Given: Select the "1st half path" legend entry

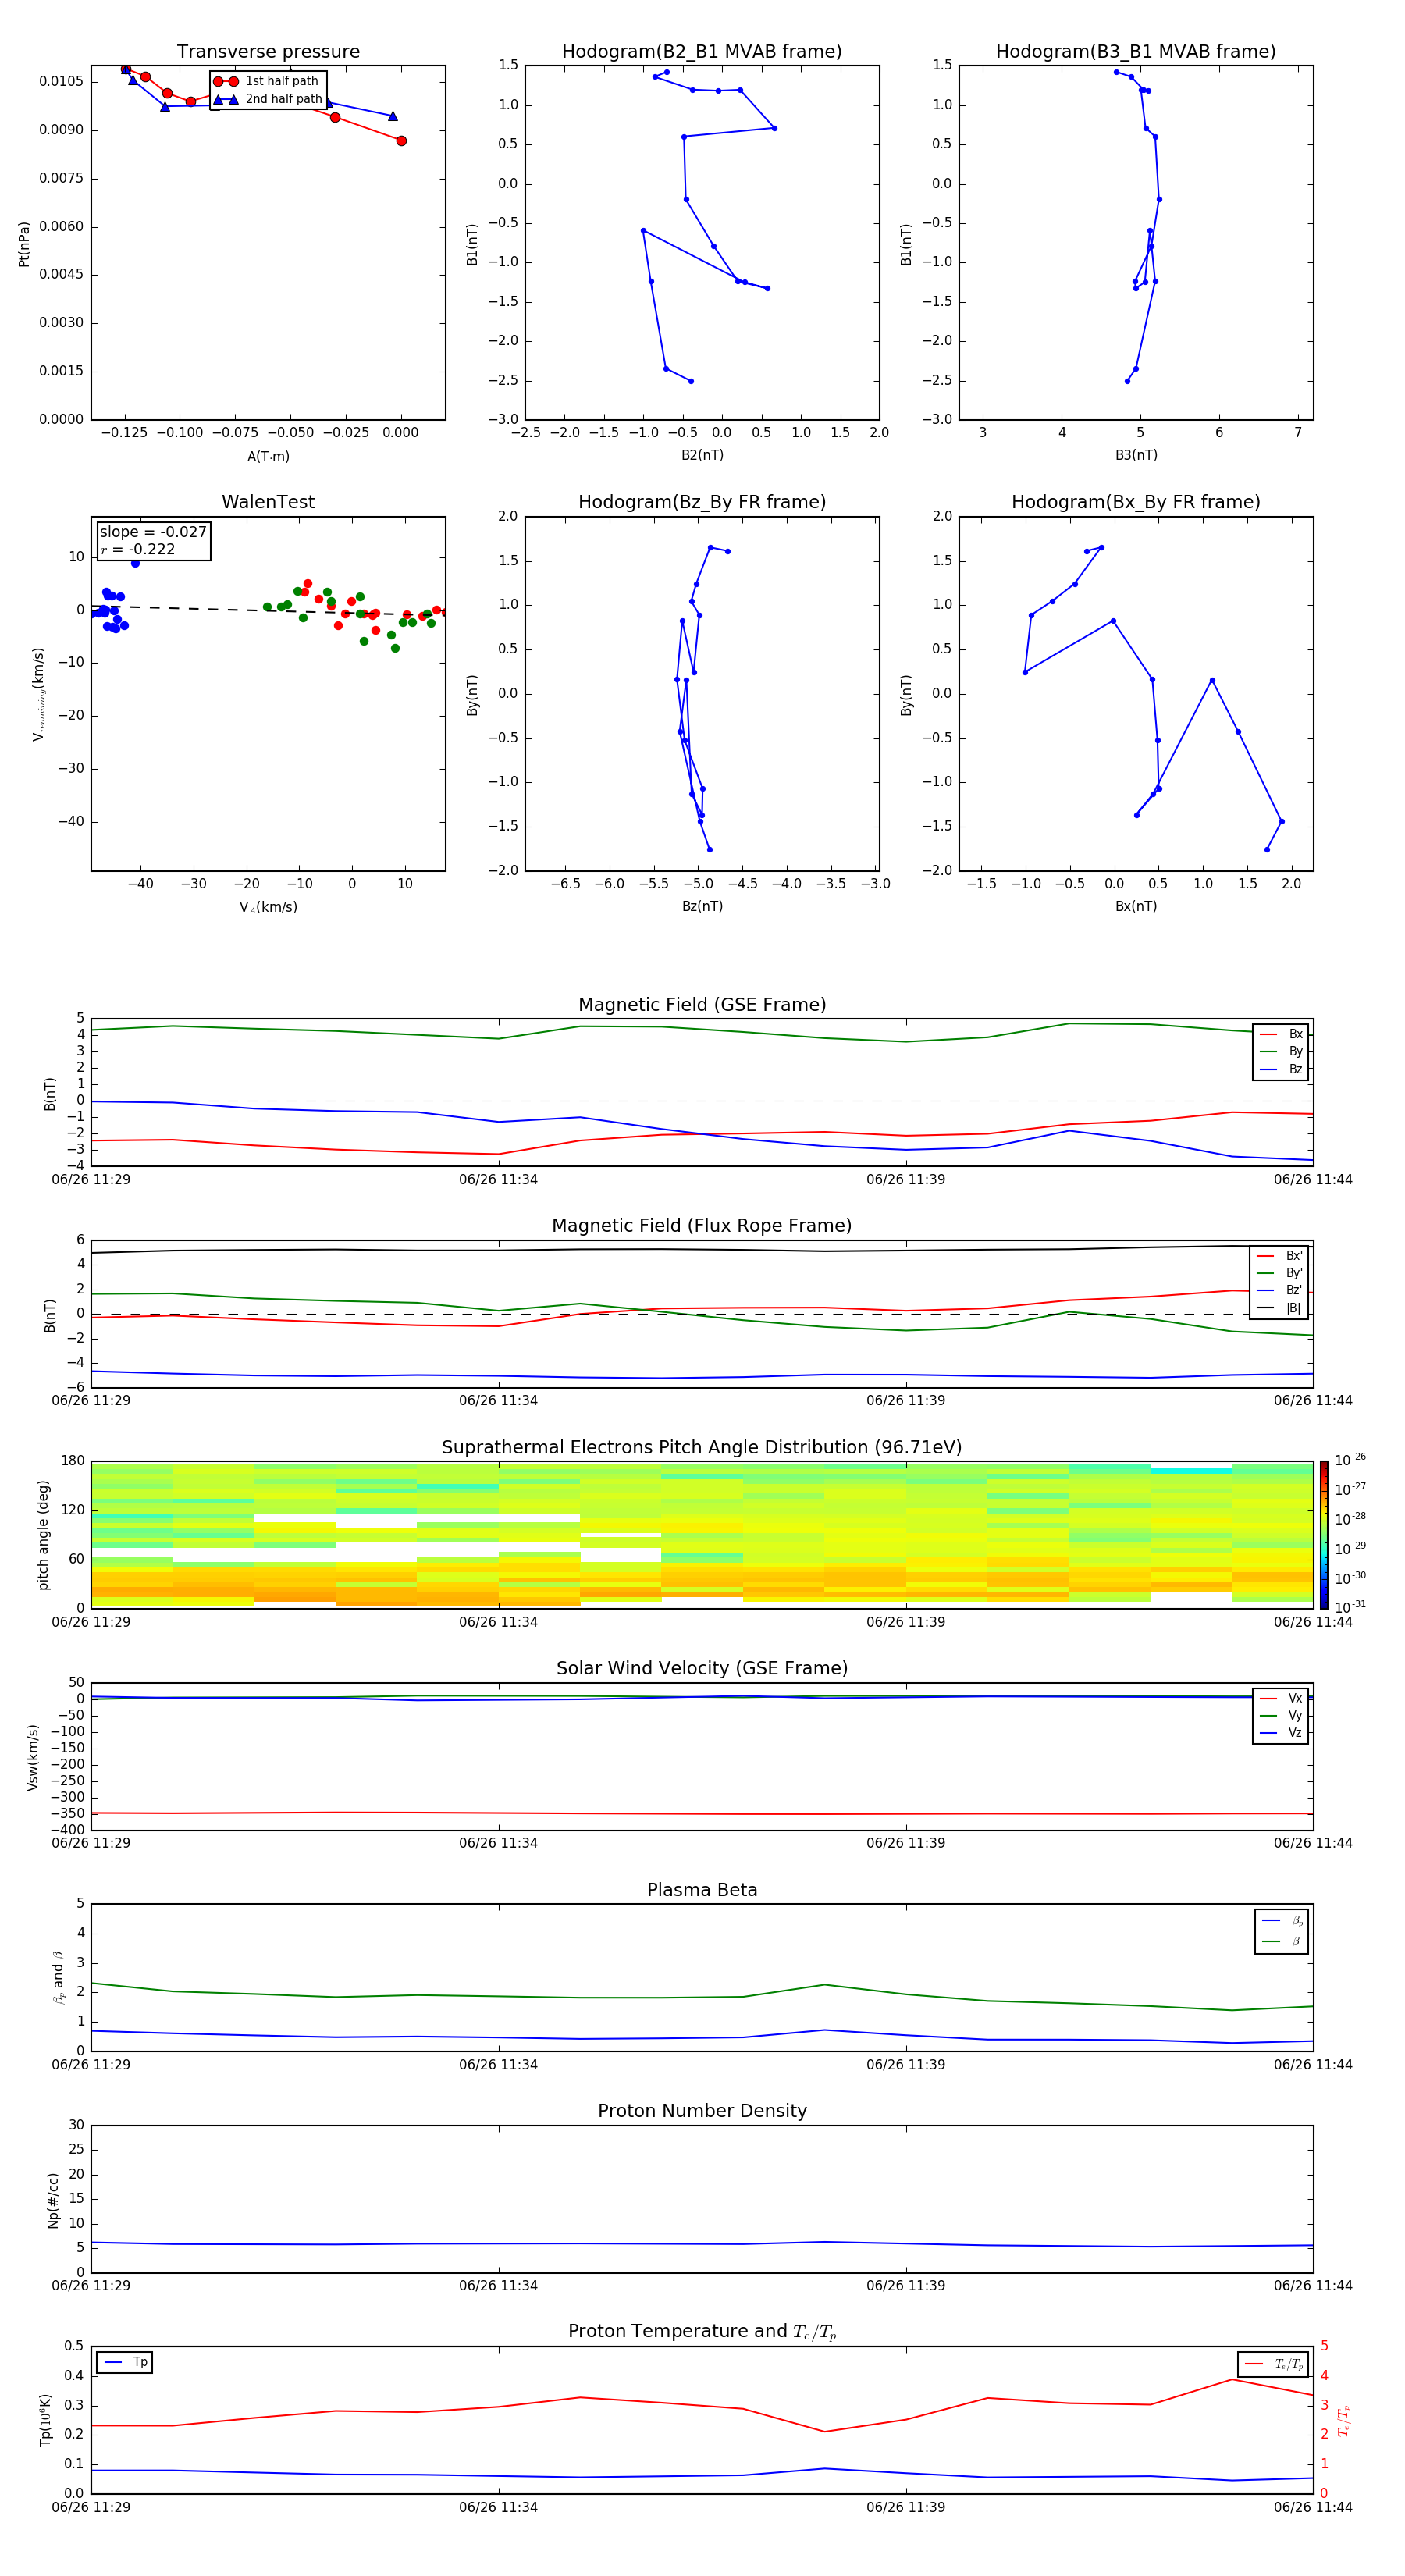Looking at the screenshot, I should pyautogui.click(x=266, y=81).
